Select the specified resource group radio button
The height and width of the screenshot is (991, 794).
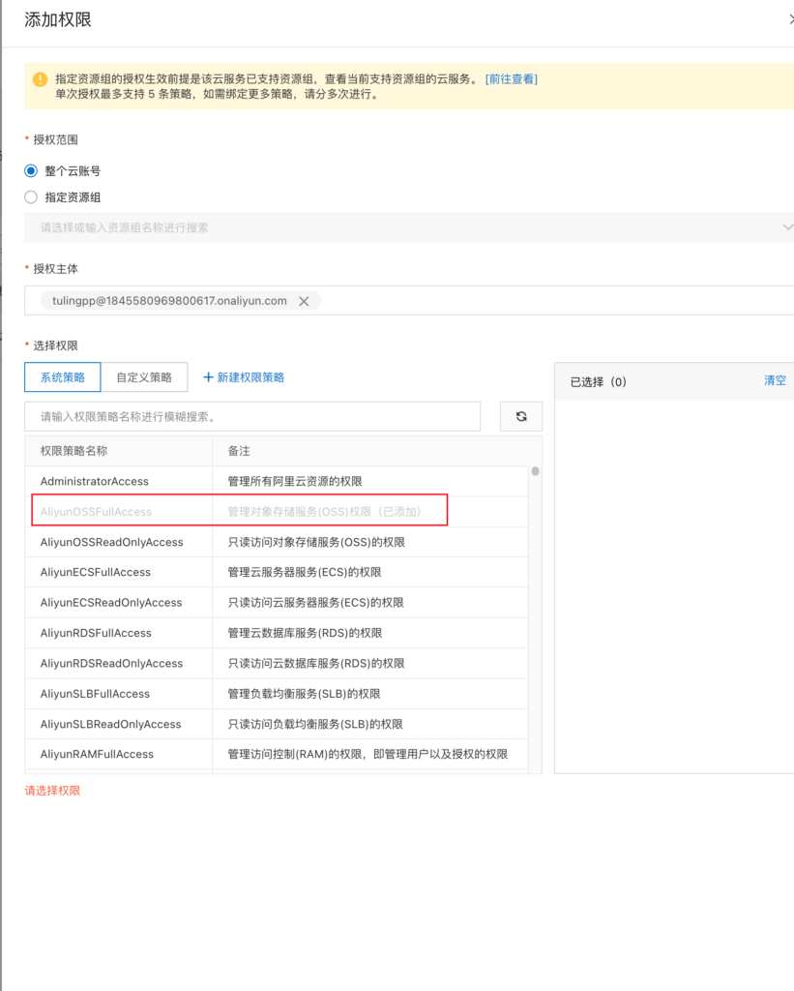pos(31,197)
